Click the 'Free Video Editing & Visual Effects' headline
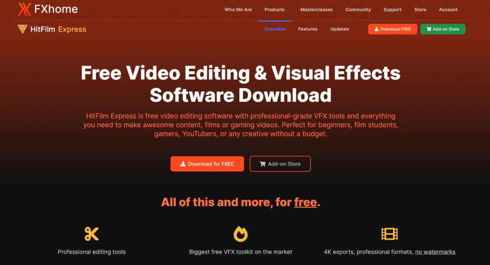The height and width of the screenshot is (265, 490). (241, 73)
